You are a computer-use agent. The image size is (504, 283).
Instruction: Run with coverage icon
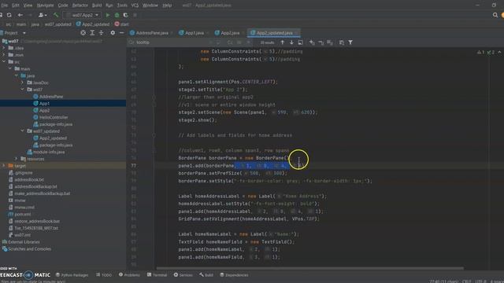126,15
